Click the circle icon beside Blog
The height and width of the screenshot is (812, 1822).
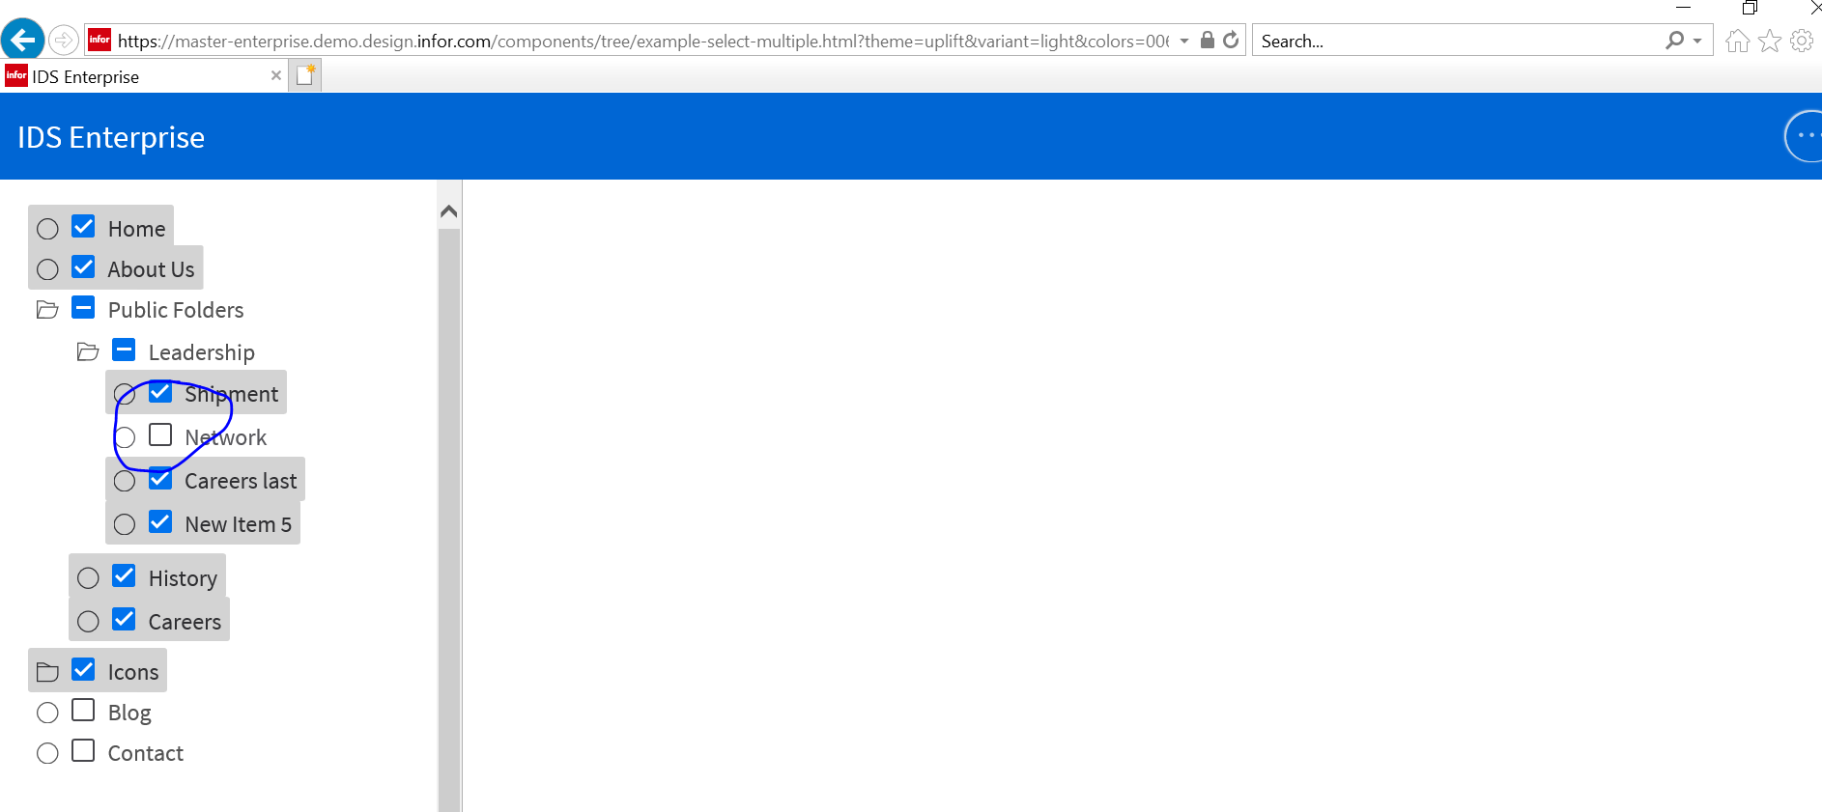click(x=47, y=713)
